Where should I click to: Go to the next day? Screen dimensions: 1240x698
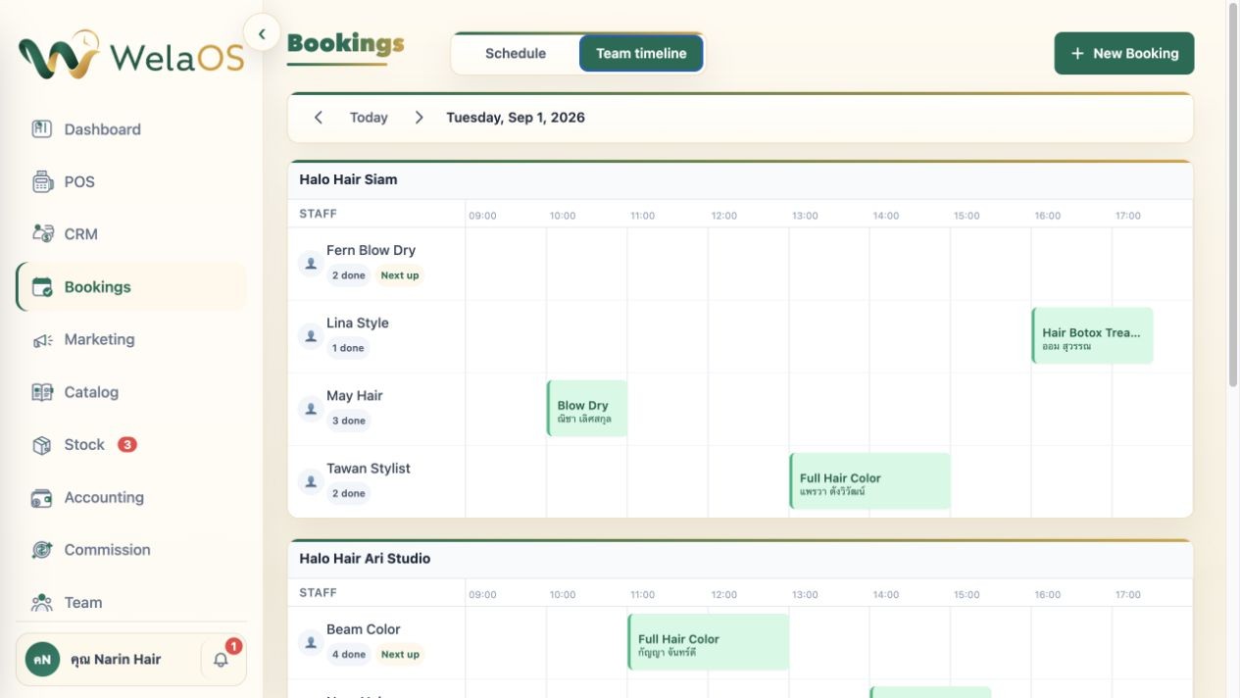419,118
